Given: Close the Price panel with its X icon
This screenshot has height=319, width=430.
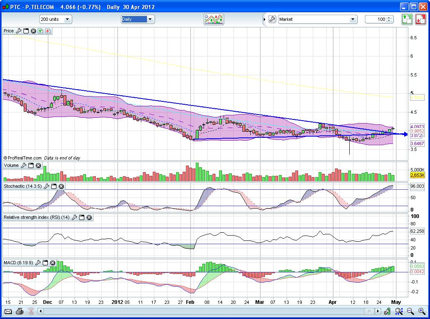Looking at the screenshot, I should (x=34, y=31).
